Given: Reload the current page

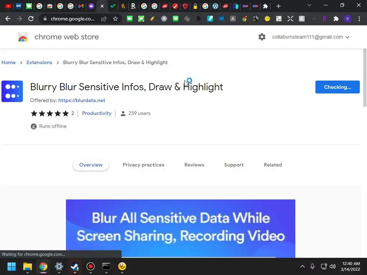Looking at the screenshot, I should click(x=31, y=19).
